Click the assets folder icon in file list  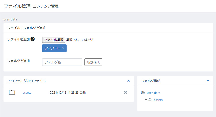pyautogui.click(x=12, y=92)
